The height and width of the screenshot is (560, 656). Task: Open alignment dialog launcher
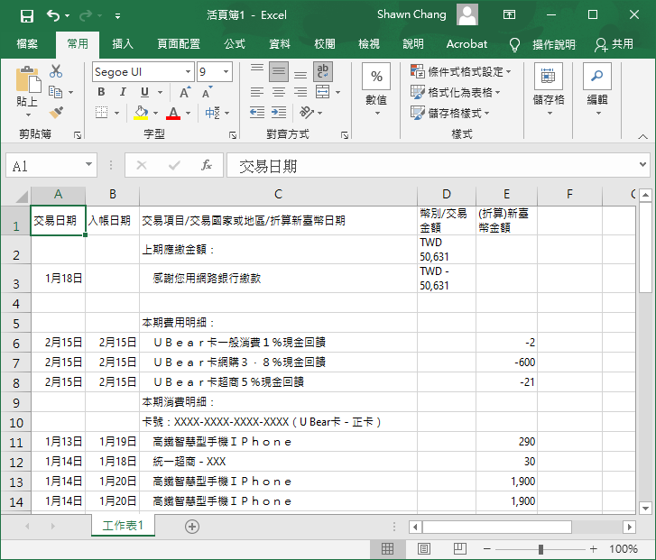345,135
